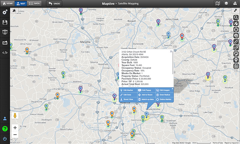
Task: Click the 'Actual Total Rent' line
Action: coord(135,84)
